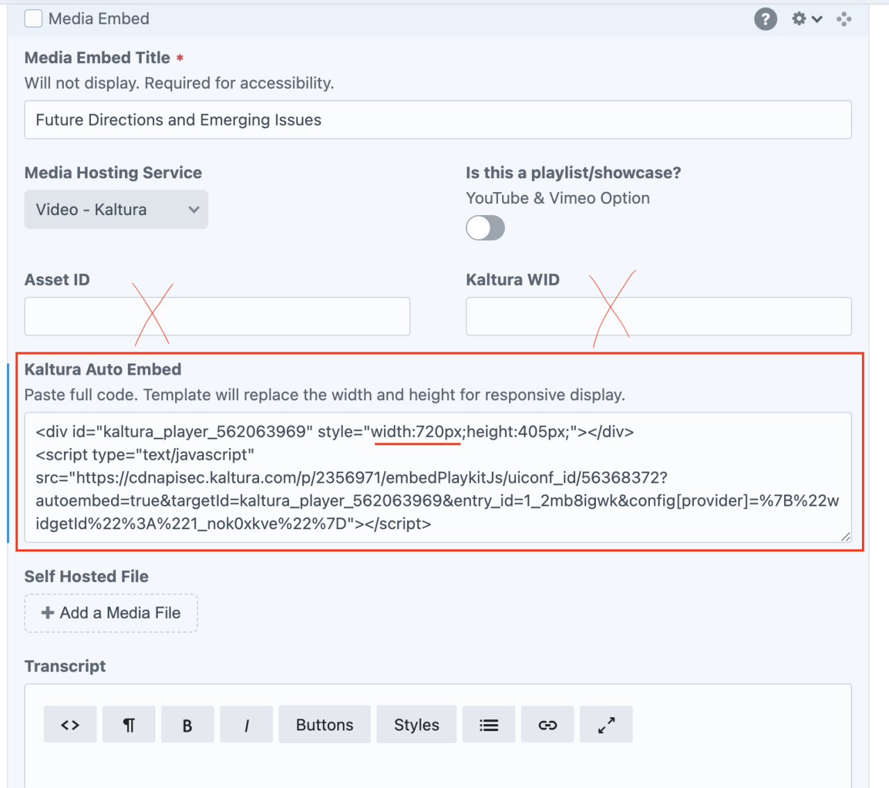This screenshot has width=889, height=788.
Task: Click the list formatting icon
Action: (489, 725)
